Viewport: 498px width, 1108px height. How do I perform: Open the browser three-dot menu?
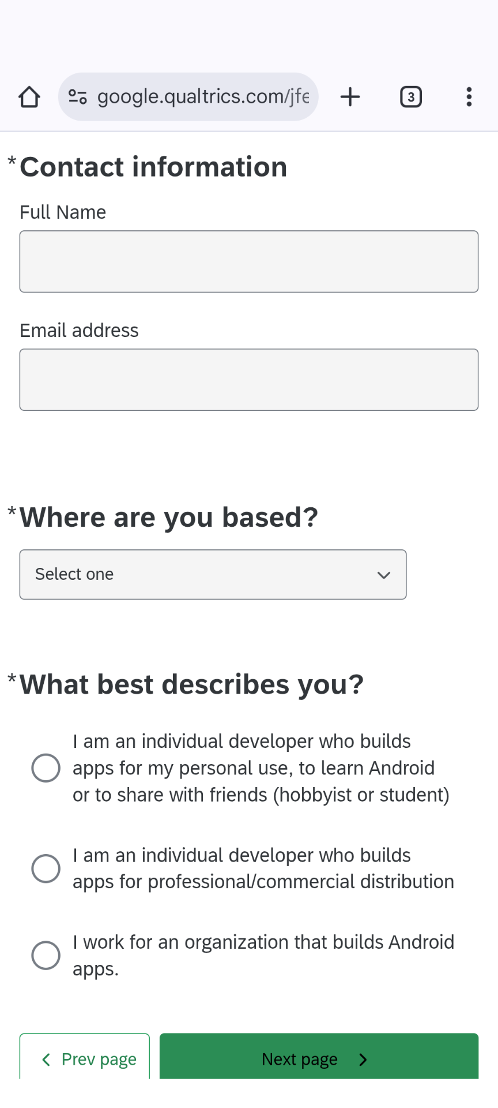tap(469, 97)
